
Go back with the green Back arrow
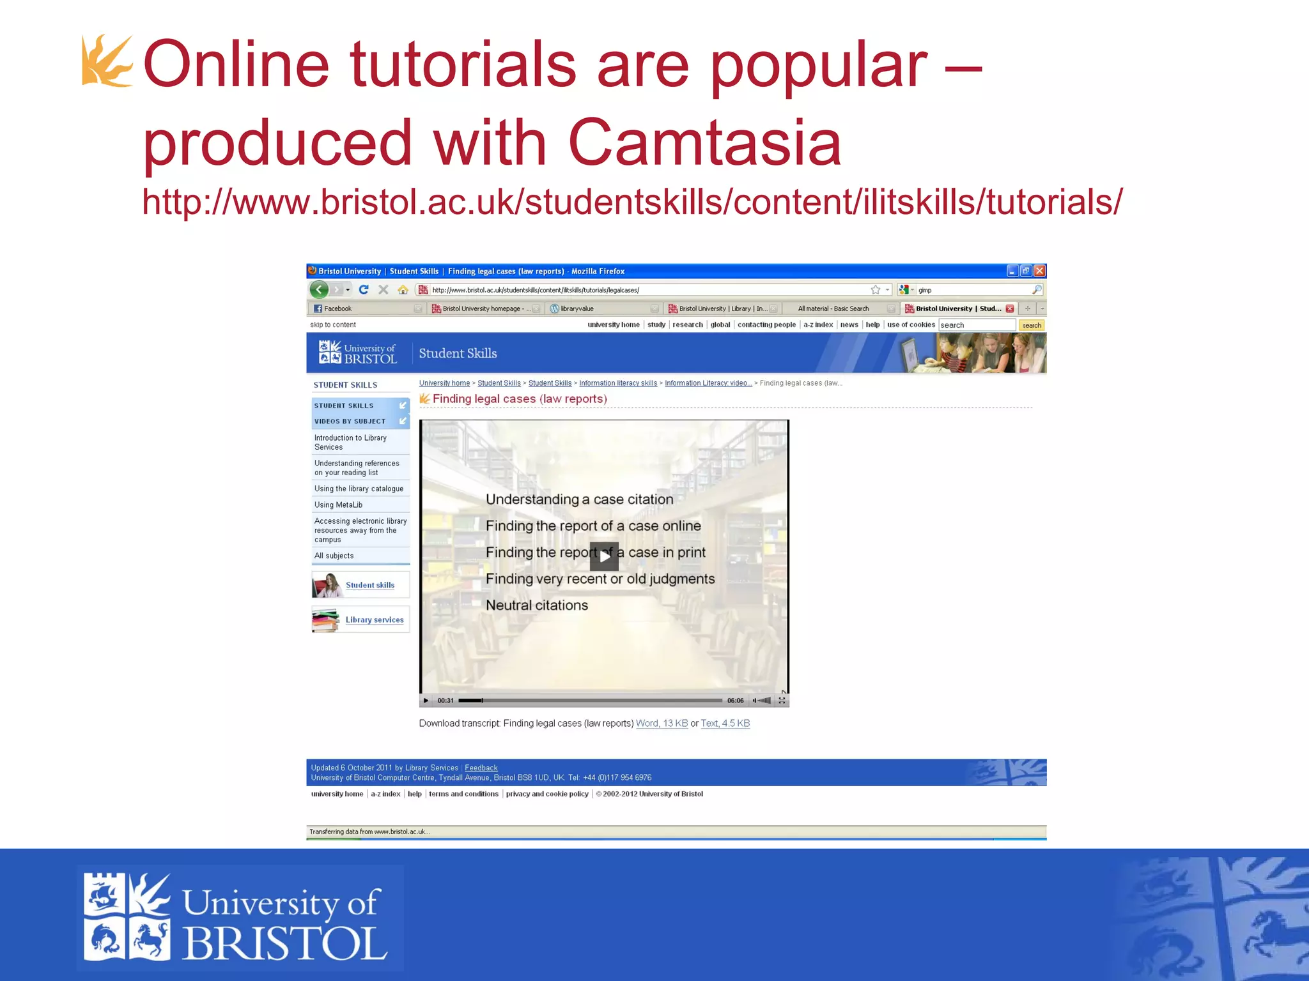[x=319, y=289]
